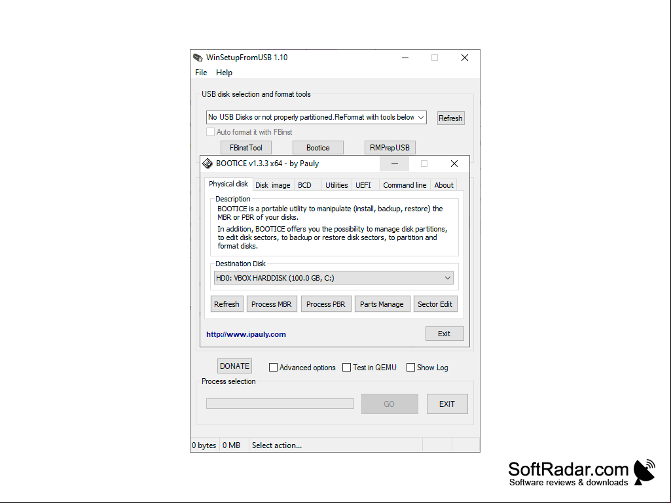
Task: Open Parts Manage
Action: tap(382, 304)
